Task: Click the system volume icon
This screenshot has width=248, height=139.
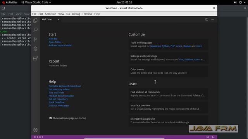Action: pos(235,2)
